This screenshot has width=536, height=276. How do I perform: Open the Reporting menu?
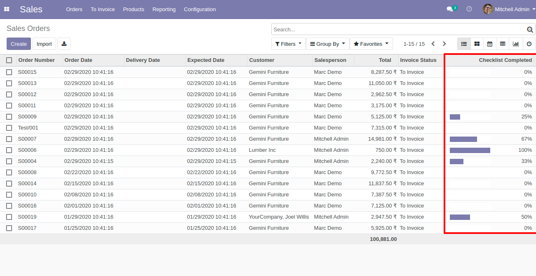pyautogui.click(x=164, y=9)
